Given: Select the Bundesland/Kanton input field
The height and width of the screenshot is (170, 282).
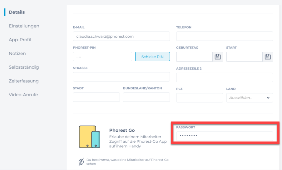Looking at the screenshot, I should coord(146,97).
